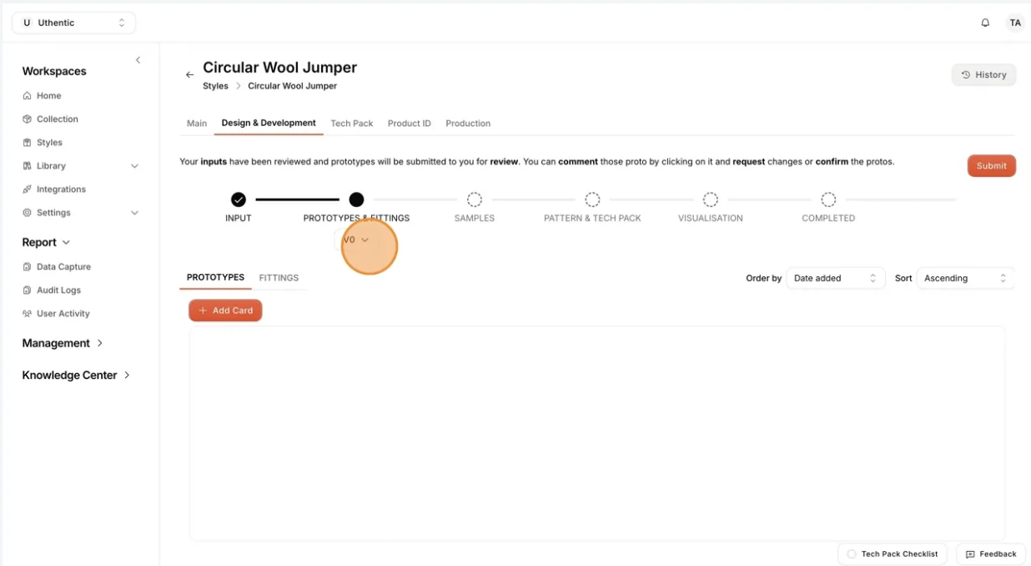Viewport: 1031px width, 566px height.
Task: Go to the Product ID tab
Action: point(410,124)
